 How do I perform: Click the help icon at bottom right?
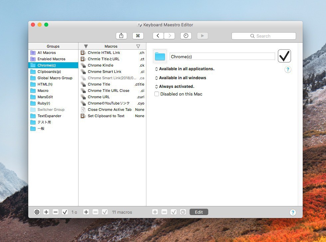(x=293, y=213)
